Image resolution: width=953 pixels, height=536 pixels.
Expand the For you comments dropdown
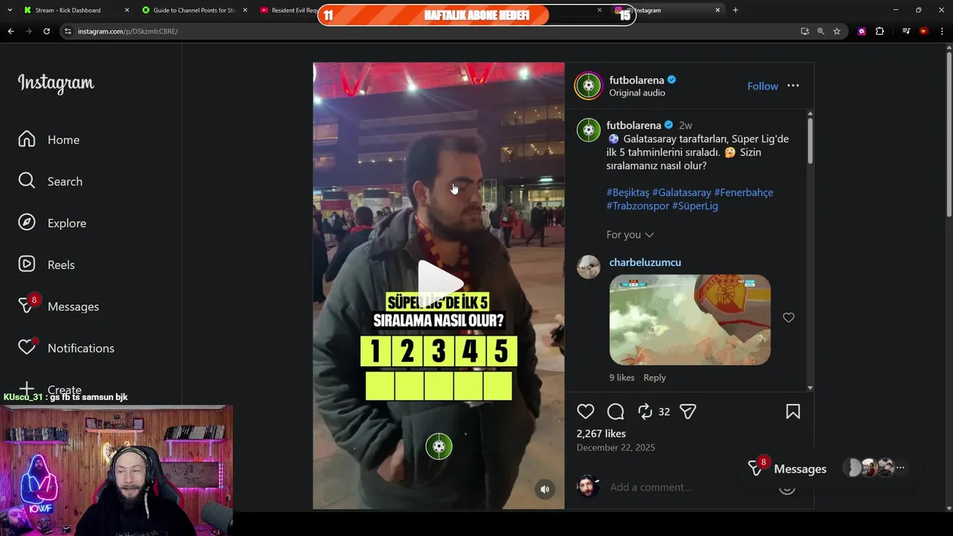pyautogui.click(x=630, y=234)
